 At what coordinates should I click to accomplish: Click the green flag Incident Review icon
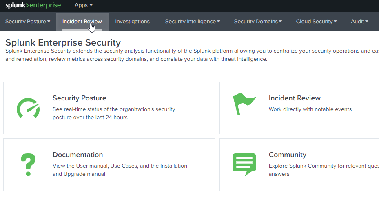(x=244, y=104)
